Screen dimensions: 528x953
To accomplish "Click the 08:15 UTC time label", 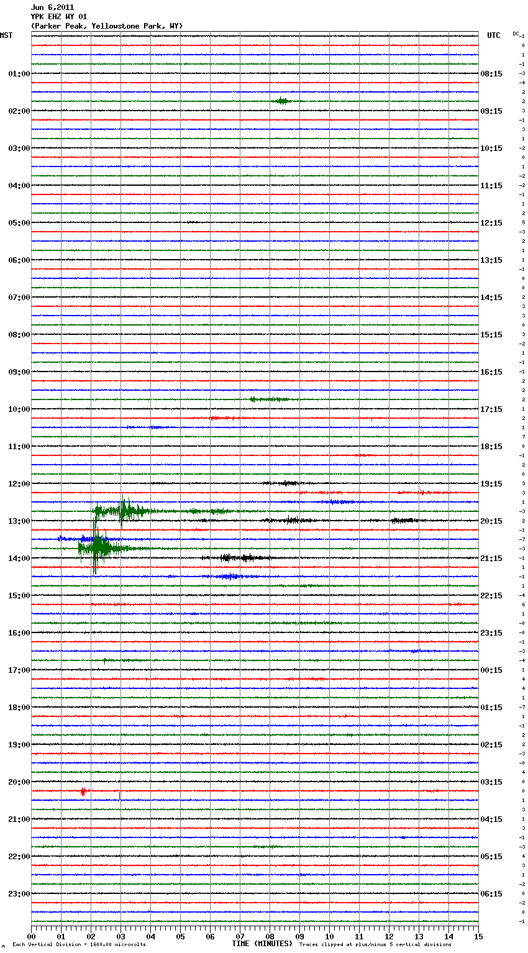I will [491, 74].
